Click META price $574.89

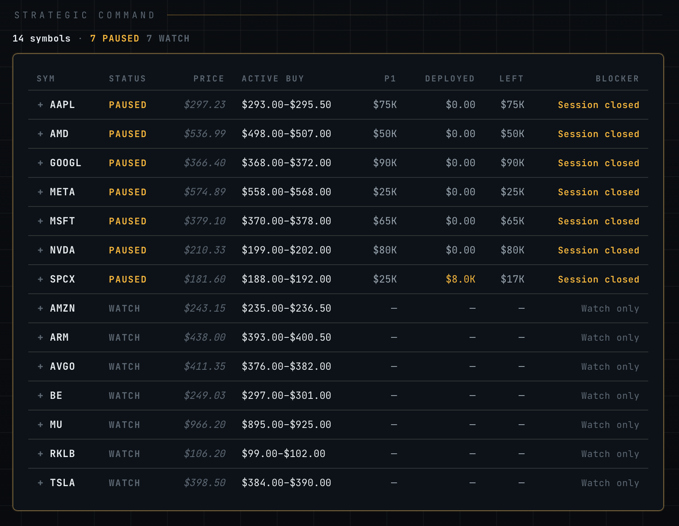click(205, 192)
